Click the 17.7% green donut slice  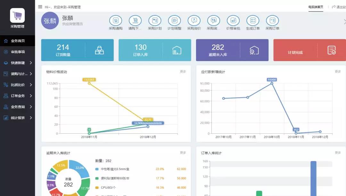tap(85, 187)
